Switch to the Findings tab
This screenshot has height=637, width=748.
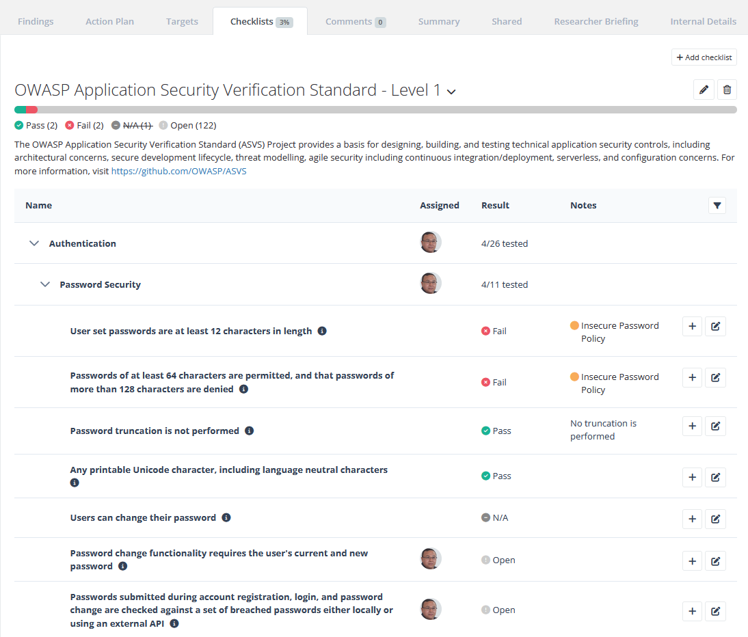pos(36,21)
